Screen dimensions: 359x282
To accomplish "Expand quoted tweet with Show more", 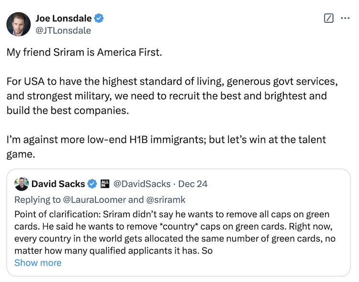I will click(38, 262).
